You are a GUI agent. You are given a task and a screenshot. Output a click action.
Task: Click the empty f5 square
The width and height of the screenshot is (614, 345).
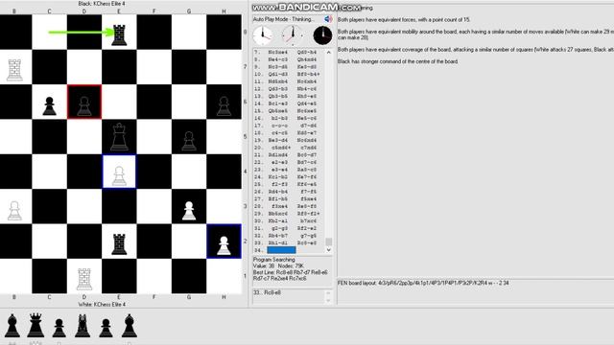[x=153, y=136]
